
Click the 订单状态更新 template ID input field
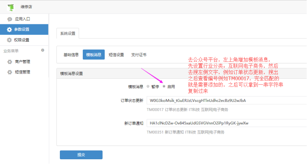tap(227, 100)
